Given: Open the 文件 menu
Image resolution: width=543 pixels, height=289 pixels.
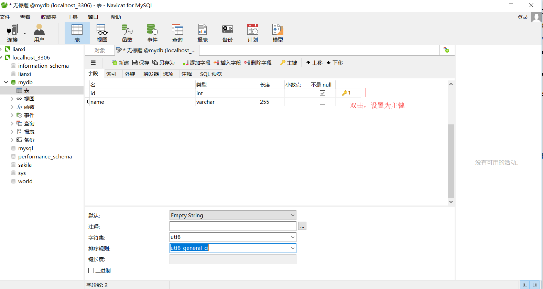Looking at the screenshot, I should [x=5, y=17].
